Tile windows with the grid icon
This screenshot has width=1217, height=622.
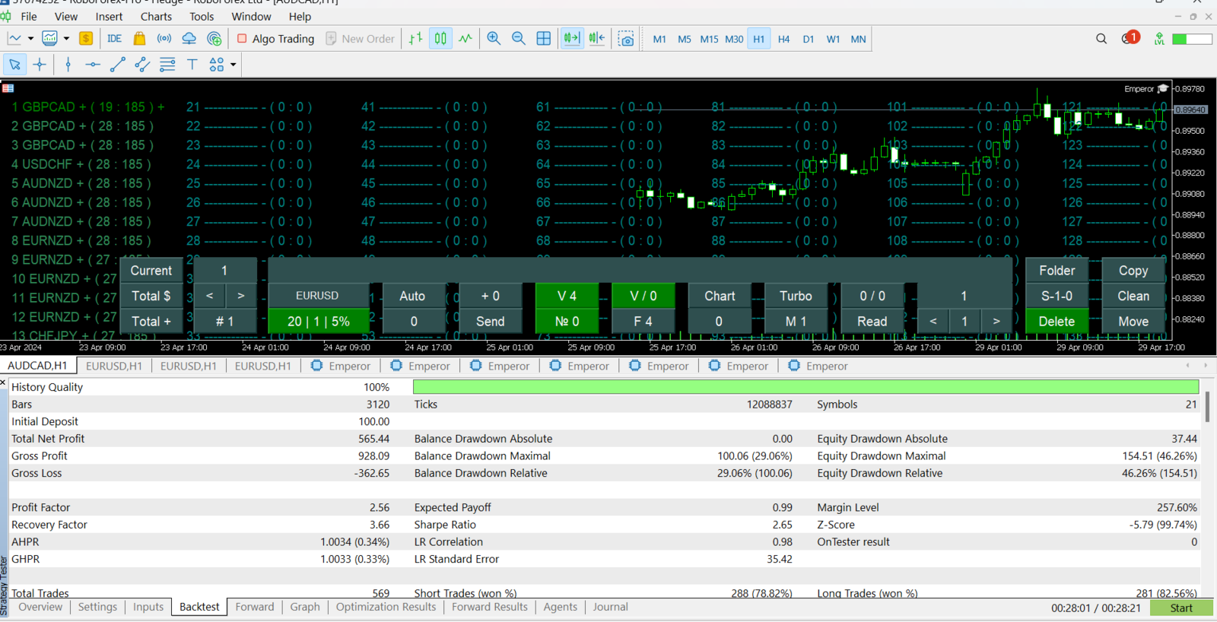pos(544,39)
